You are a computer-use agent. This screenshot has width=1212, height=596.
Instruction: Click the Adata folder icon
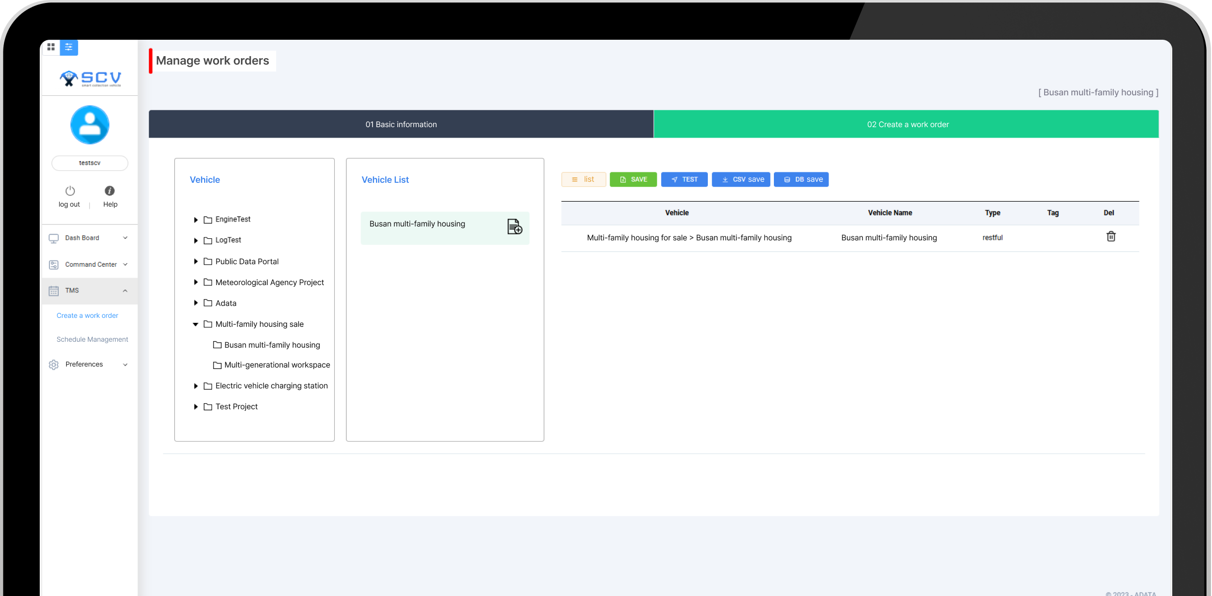208,303
